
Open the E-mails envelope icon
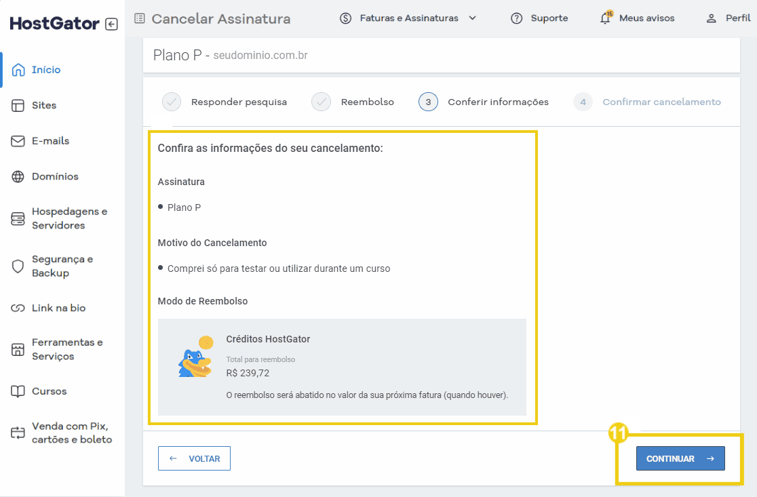[x=17, y=140]
